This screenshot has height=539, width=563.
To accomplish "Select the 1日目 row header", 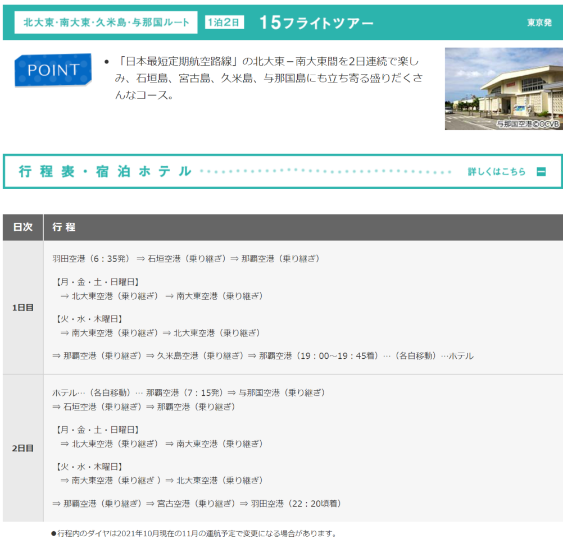I will pyautogui.click(x=23, y=308).
